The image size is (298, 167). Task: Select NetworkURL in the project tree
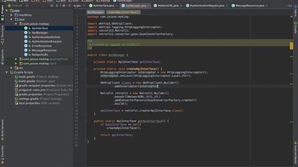(40, 55)
